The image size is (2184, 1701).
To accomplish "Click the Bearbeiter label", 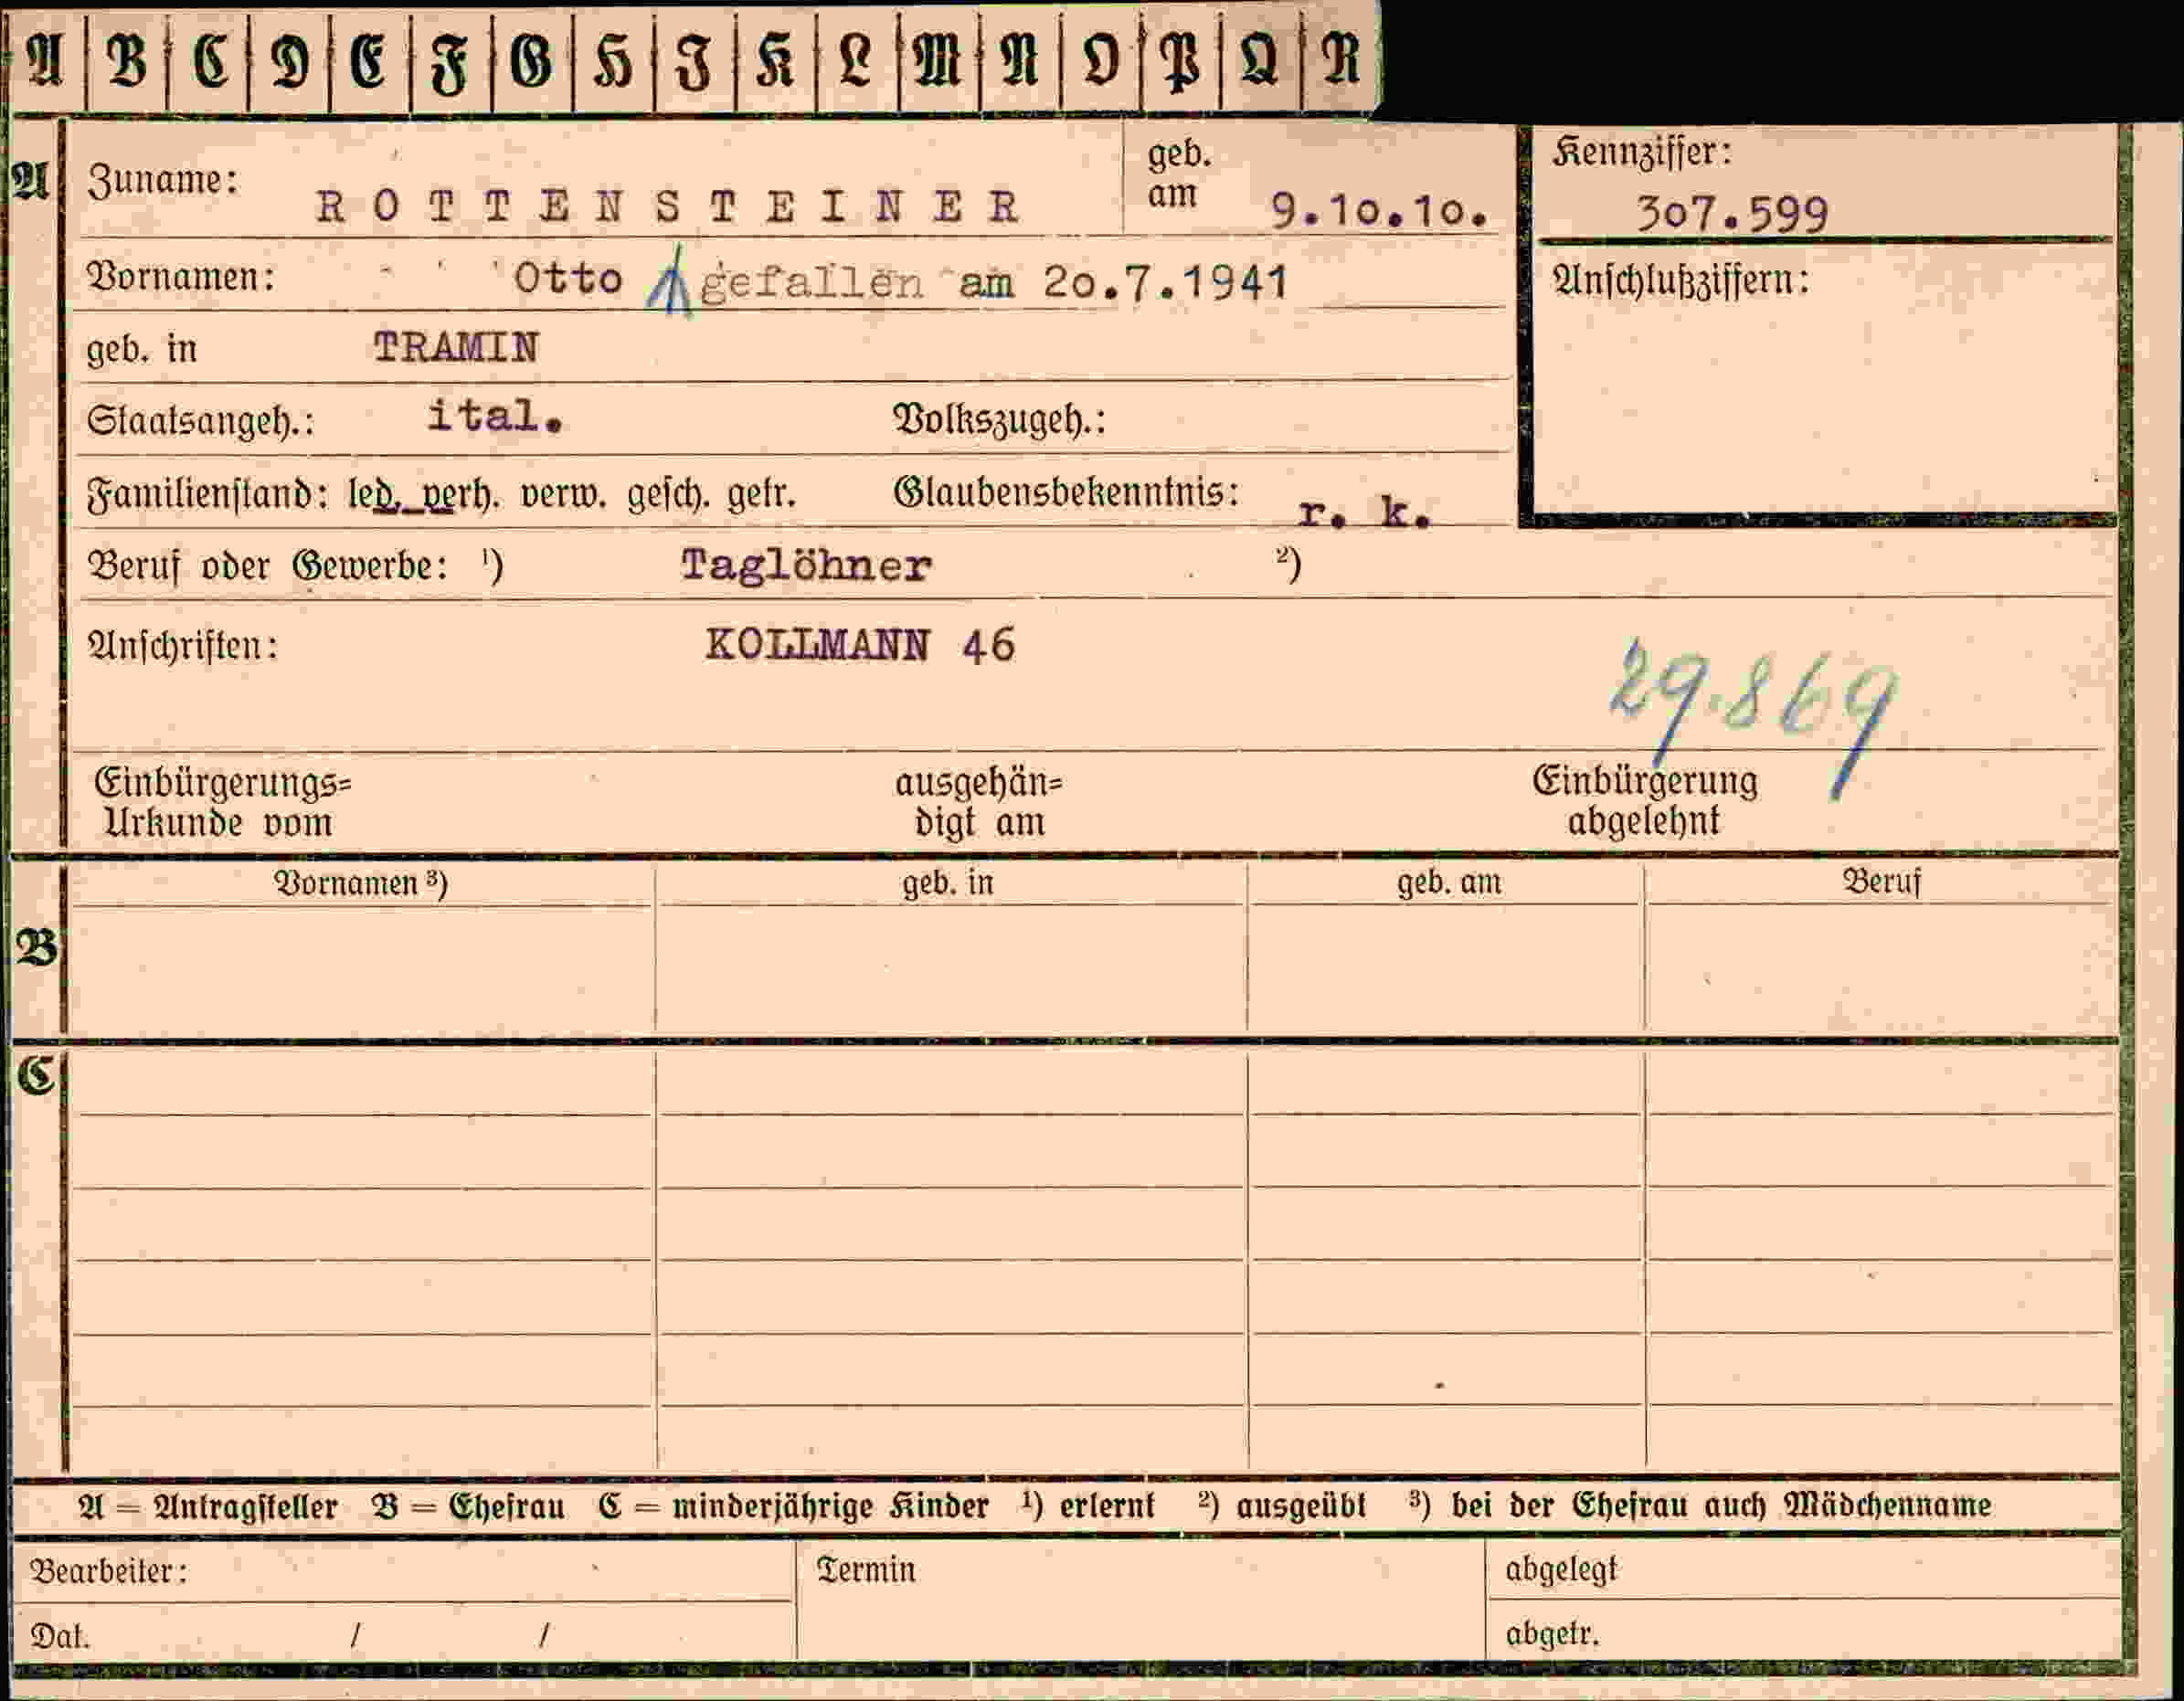I will pyautogui.click(x=109, y=1572).
